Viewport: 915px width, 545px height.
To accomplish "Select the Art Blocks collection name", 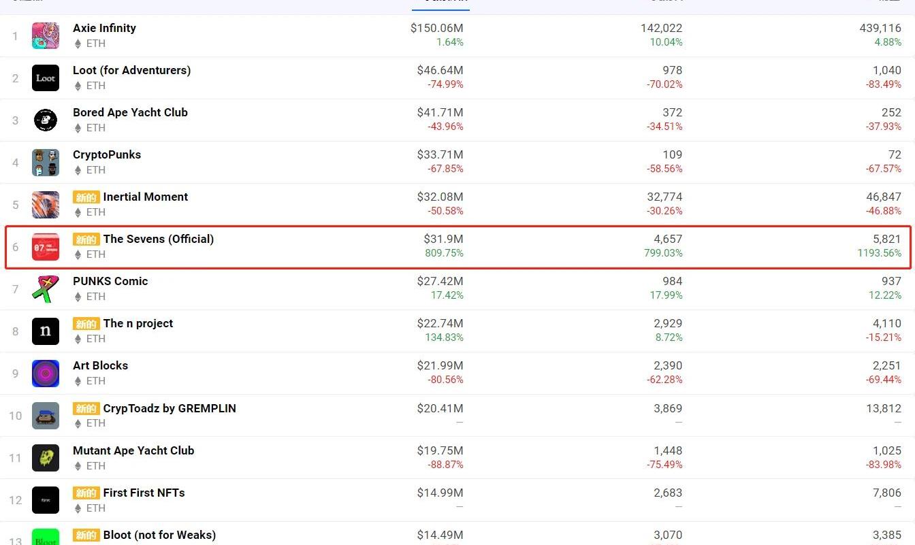I will pos(100,365).
